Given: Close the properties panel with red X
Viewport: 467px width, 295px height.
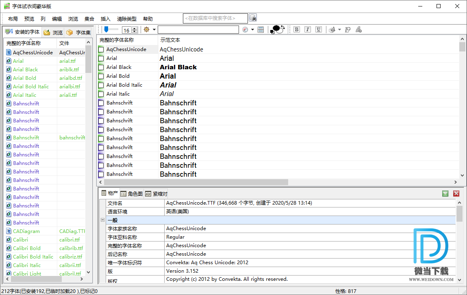Looking at the screenshot, I should coord(456,194).
